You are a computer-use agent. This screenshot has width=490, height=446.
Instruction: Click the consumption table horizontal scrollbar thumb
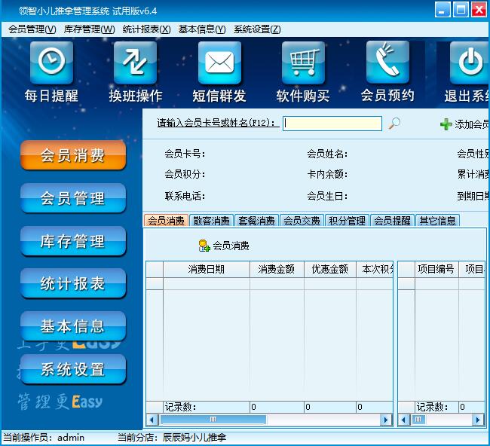coord(213,420)
